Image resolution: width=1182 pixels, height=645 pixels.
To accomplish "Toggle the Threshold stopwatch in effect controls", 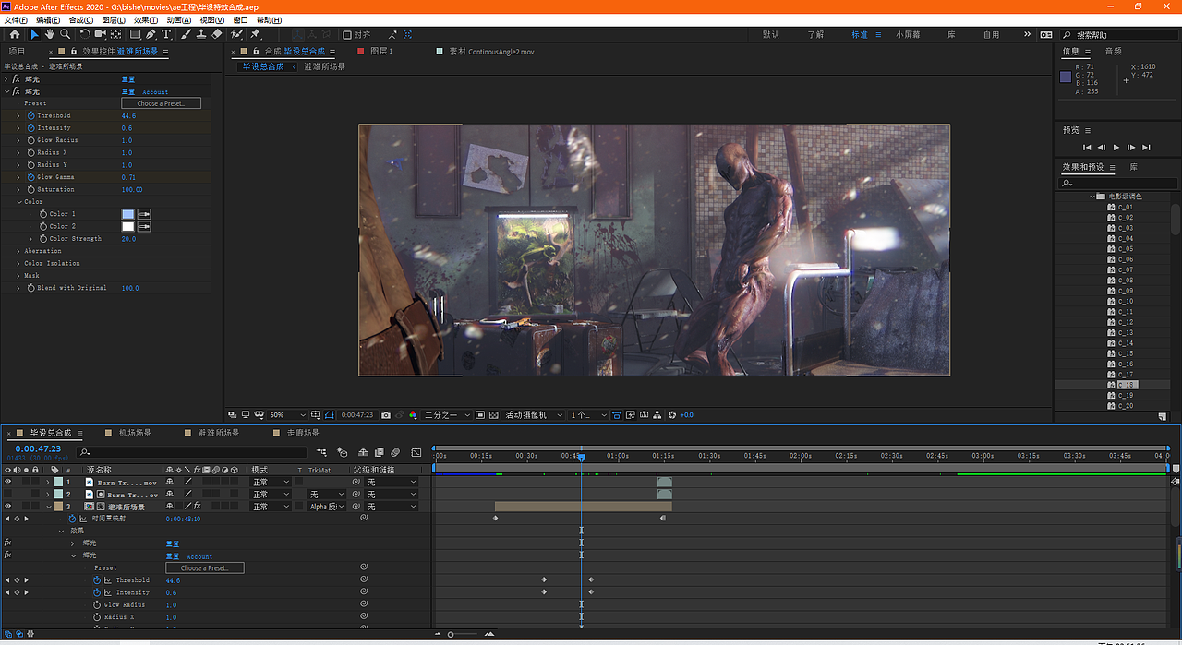I will tap(30, 115).
